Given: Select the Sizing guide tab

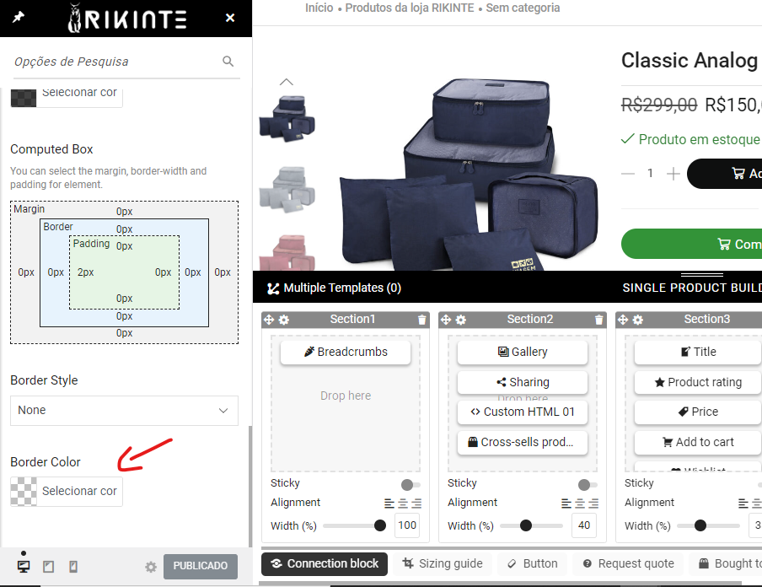Looking at the screenshot, I should [443, 564].
